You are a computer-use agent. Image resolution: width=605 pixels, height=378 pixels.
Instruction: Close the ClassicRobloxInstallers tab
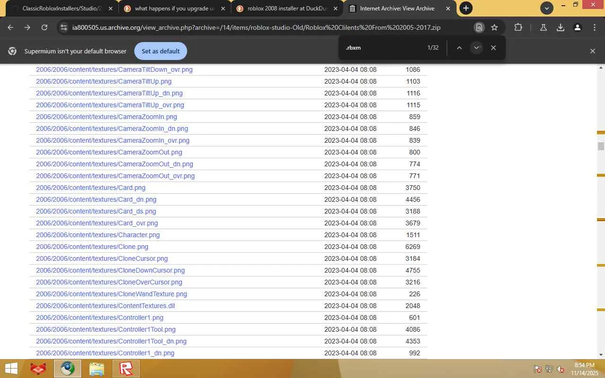pyautogui.click(x=111, y=9)
